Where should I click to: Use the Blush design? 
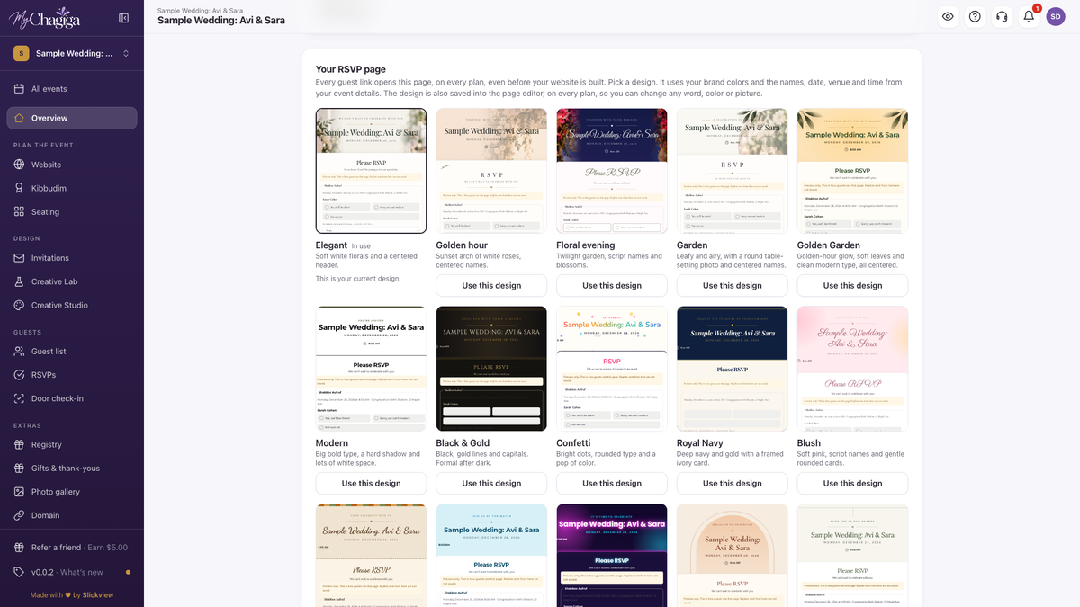(x=852, y=483)
